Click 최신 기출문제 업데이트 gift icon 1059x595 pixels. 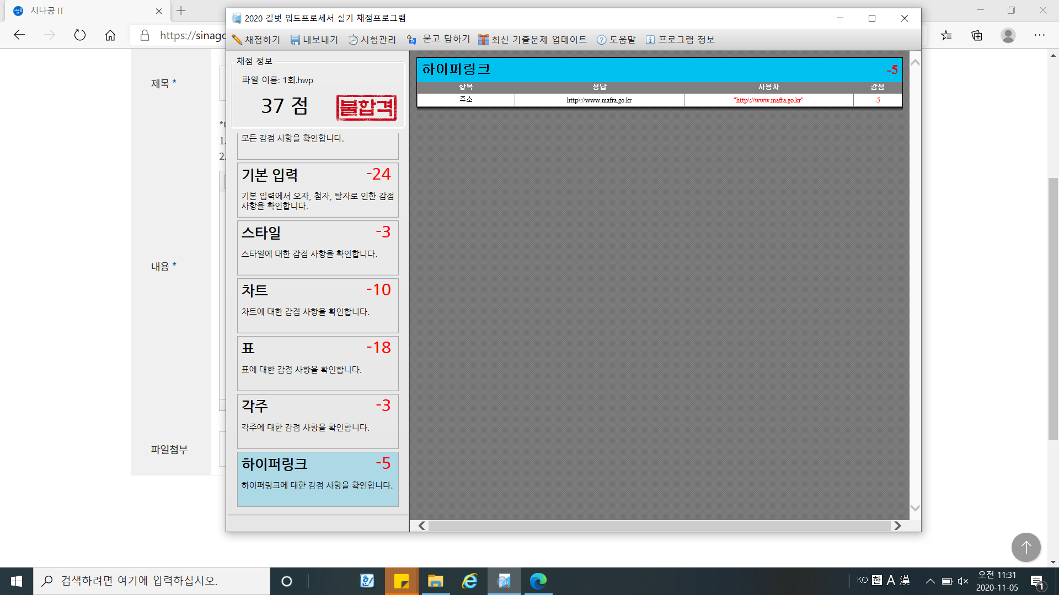[x=483, y=40]
